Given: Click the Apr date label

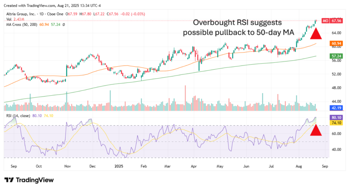Looking at the screenshot, I should 194,166.
